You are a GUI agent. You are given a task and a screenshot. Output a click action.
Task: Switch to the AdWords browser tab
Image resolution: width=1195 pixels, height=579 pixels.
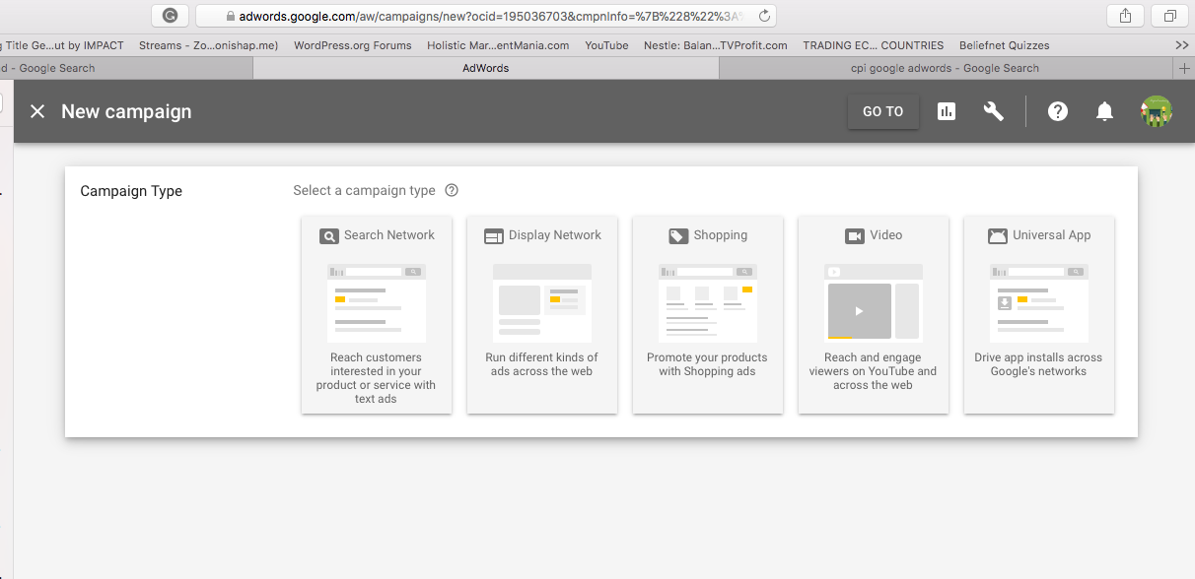point(486,68)
